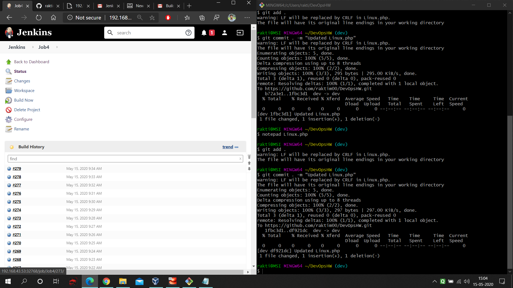Click the Build Now icon
This screenshot has width=513, height=288.
tap(9, 100)
